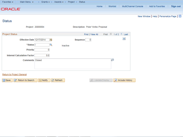Click the Oracle logo

pos(11,9)
